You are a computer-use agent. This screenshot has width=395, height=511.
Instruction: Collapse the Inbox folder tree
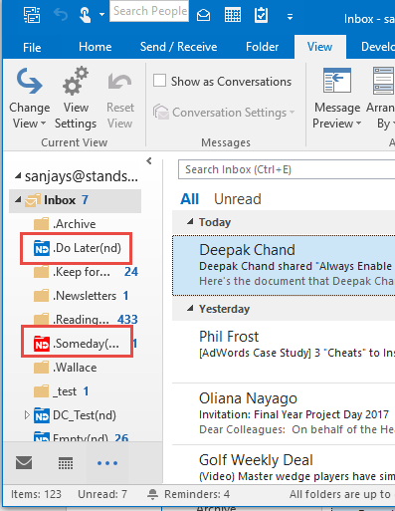[x=18, y=199]
